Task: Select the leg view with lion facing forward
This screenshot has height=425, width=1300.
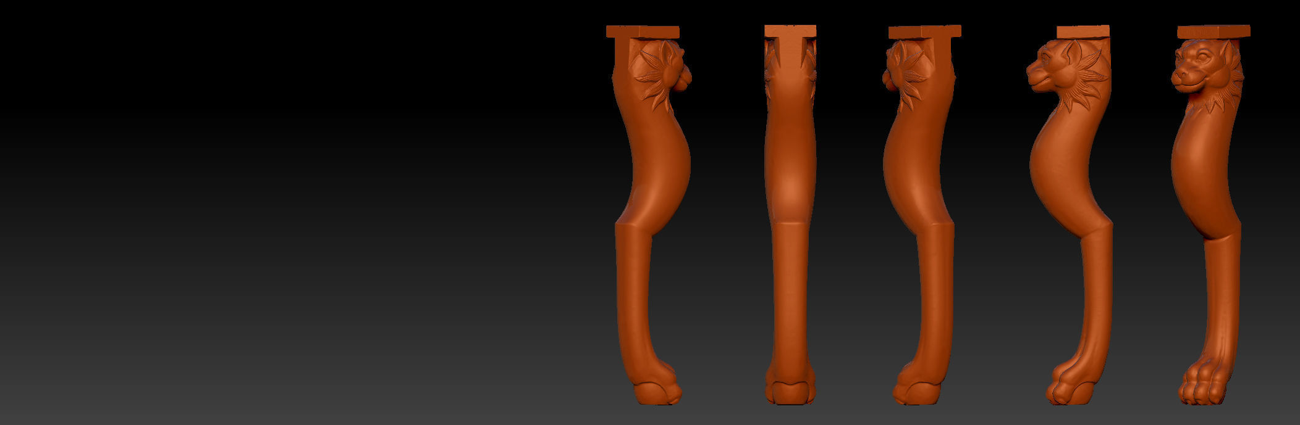Action: pos(1210,215)
